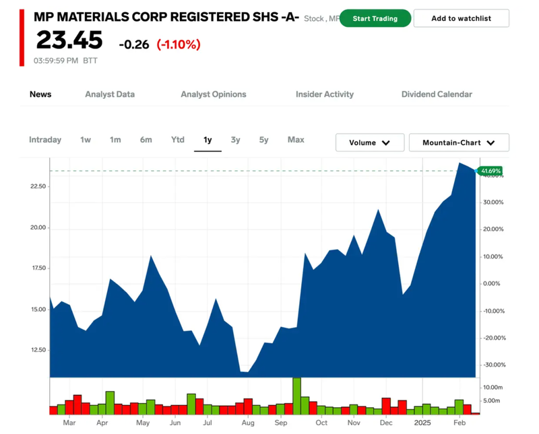The image size is (539, 434).
Task: Show the Max time range
Action: pyautogui.click(x=296, y=140)
